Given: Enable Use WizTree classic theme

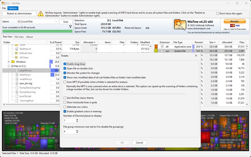Looking at the screenshot, I should click(65, 98).
